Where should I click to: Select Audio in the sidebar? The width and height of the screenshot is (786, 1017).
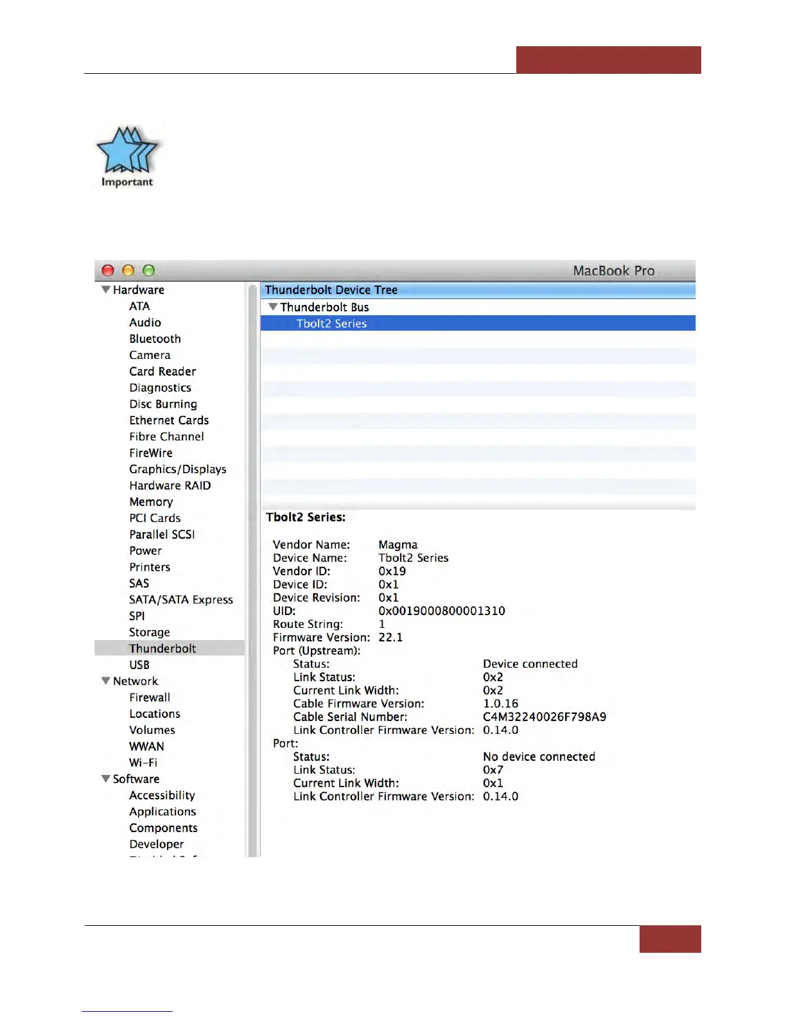tap(145, 322)
